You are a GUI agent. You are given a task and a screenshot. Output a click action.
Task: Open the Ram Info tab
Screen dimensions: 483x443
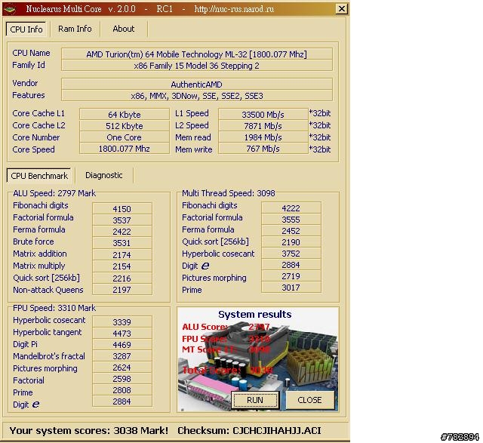click(75, 29)
